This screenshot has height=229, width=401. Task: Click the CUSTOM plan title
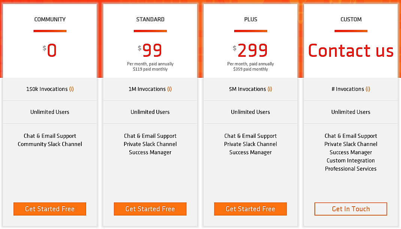pyautogui.click(x=351, y=19)
